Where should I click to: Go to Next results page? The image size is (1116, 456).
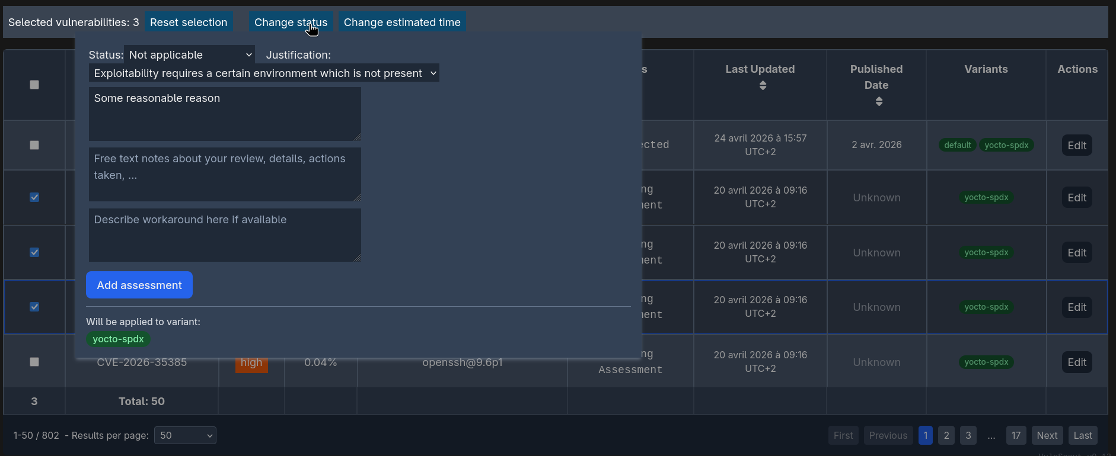point(1047,435)
